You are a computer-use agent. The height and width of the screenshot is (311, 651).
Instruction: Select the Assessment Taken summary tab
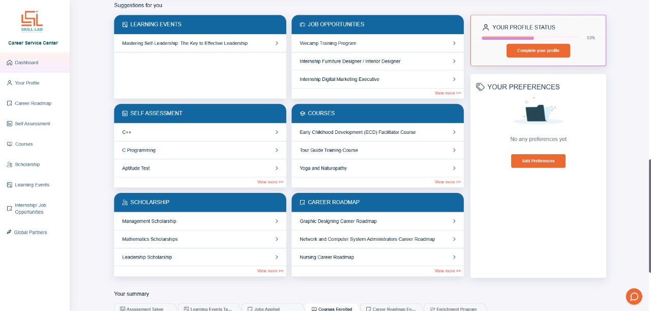click(145, 308)
